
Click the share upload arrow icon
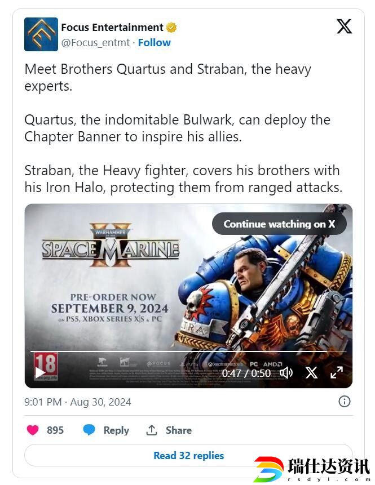(x=152, y=430)
